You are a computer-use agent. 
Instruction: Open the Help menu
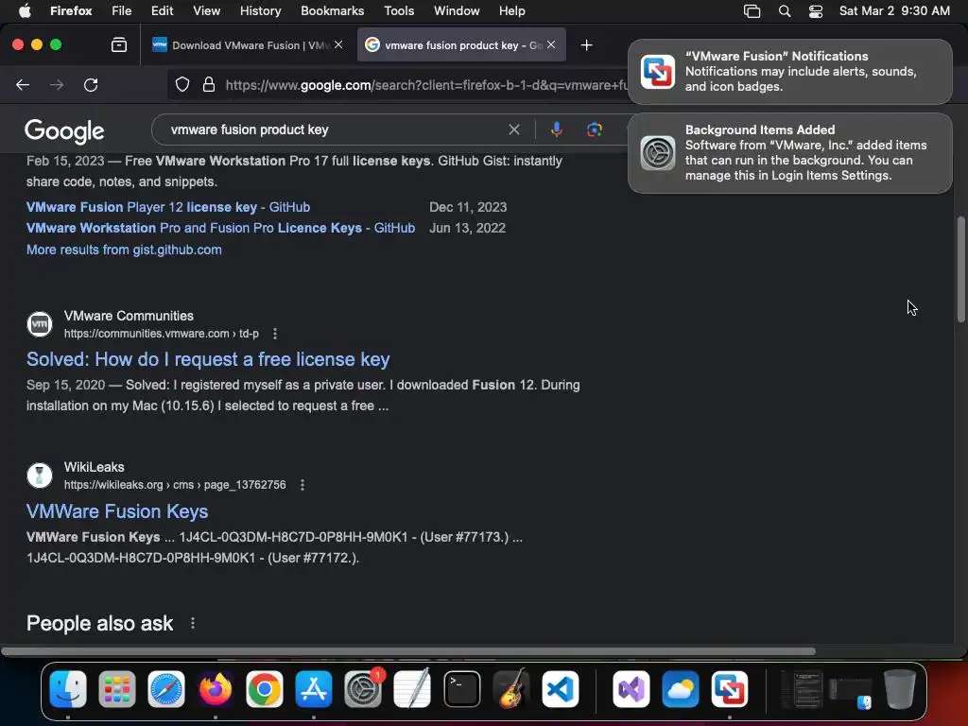coord(511,10)
